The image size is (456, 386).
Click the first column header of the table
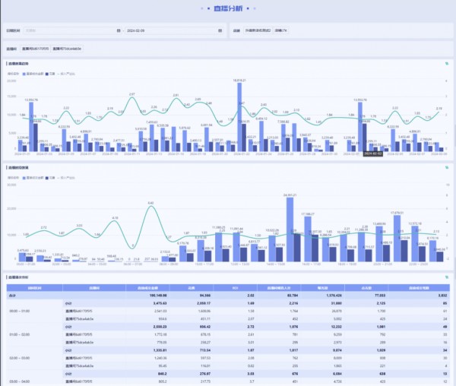35,288
